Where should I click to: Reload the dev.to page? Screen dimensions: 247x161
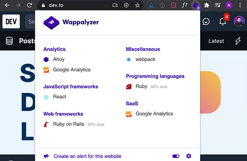point(30,5)
